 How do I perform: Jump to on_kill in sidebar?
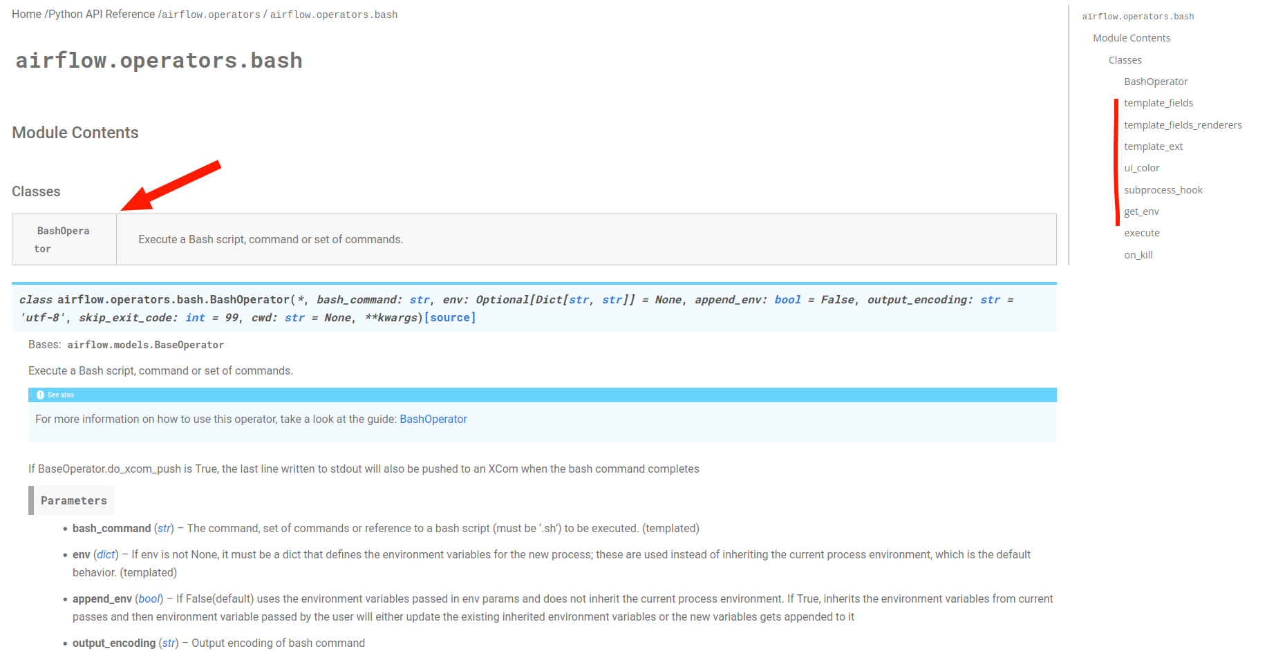pyautogui.click(x=1138, y=255)
